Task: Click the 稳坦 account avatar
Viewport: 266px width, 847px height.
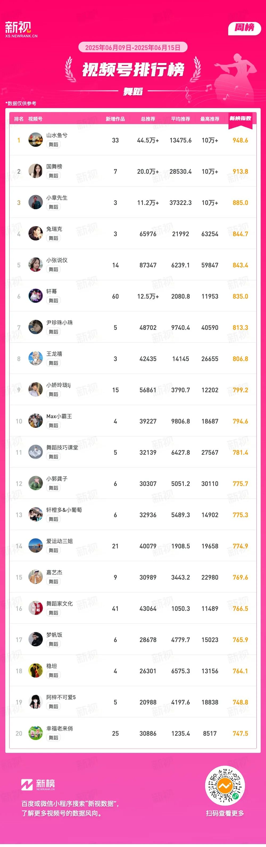Action: click(x=35, y=671)
